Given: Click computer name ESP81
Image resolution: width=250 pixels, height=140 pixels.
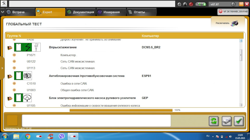Looking at the screenshot, I should point(146,76).
